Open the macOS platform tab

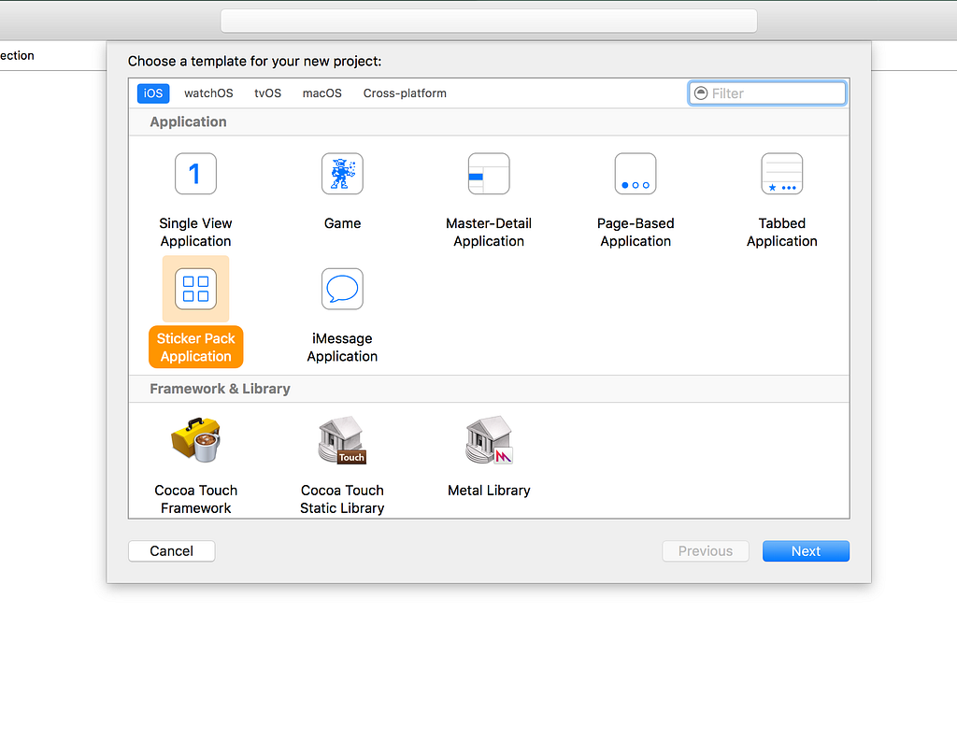click(322, 93)
